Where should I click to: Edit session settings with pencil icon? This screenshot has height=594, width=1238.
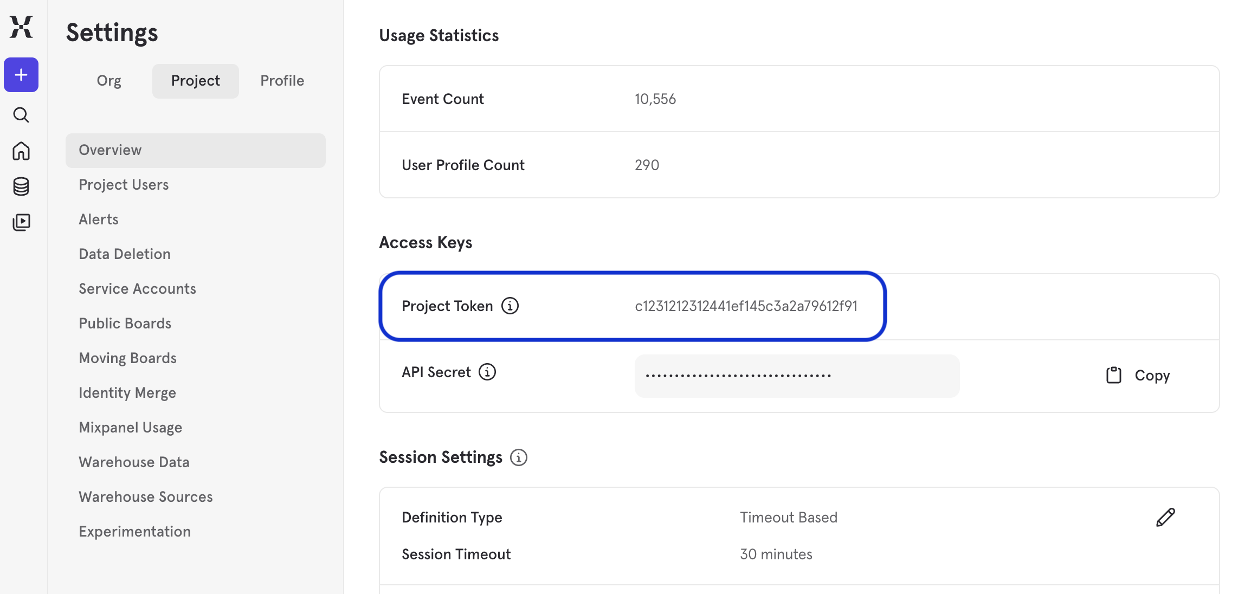(x=1165, y=517)
